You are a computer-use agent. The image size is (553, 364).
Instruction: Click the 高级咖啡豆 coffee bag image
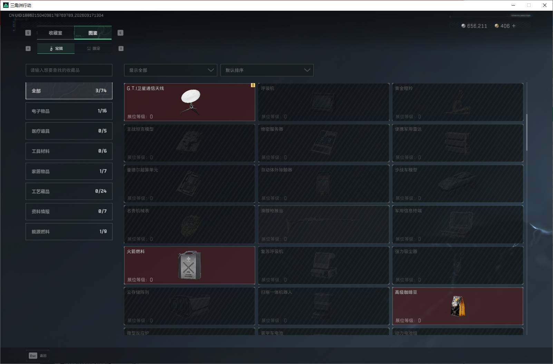coord(458,306)
